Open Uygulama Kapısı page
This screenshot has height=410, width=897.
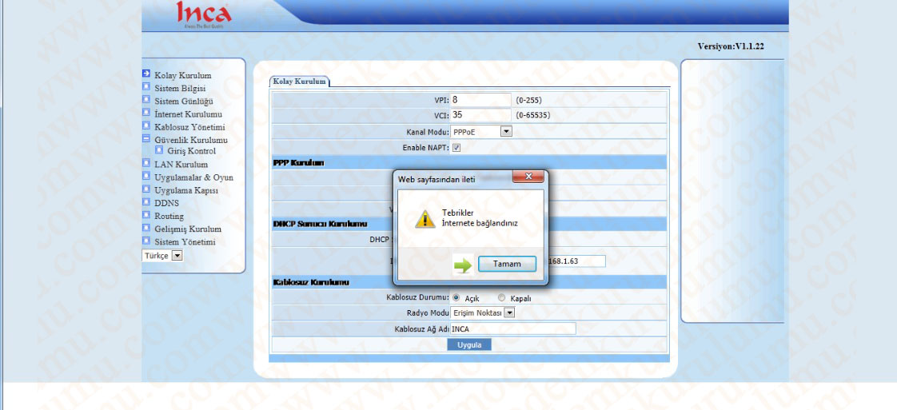tap(186, 190)
